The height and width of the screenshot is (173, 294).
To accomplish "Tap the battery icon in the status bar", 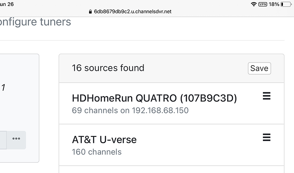I will click(286, 4).
